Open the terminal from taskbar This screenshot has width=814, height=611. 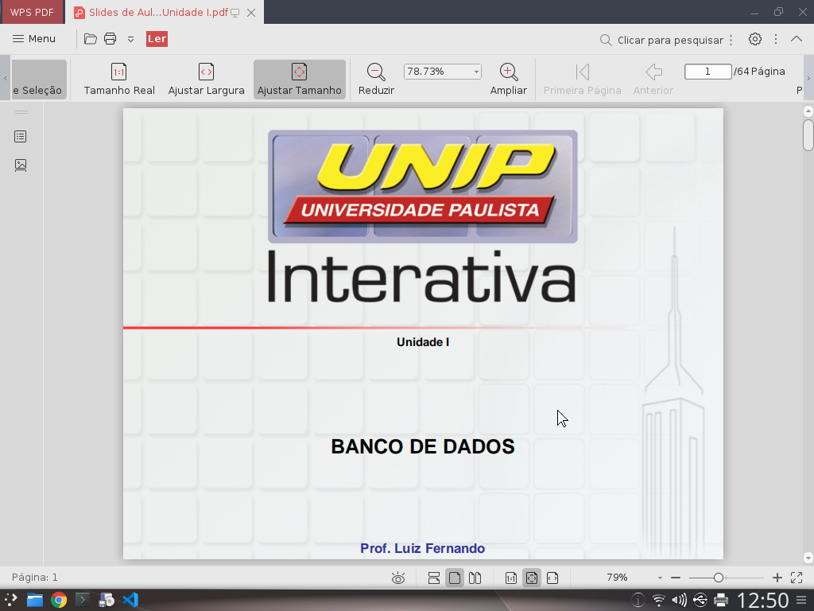tap(83, 600)
